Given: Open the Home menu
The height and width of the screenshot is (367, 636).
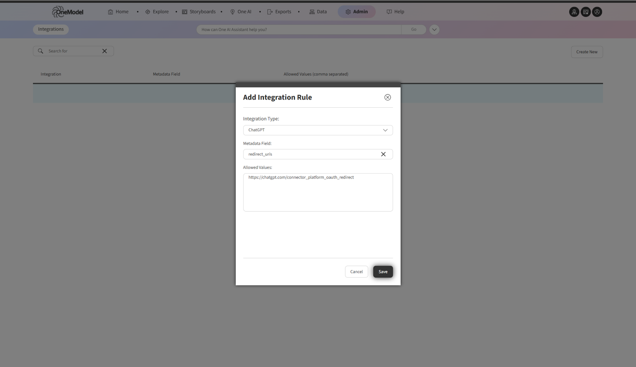Looking at the screenshot, I should [x=118, y=12].
